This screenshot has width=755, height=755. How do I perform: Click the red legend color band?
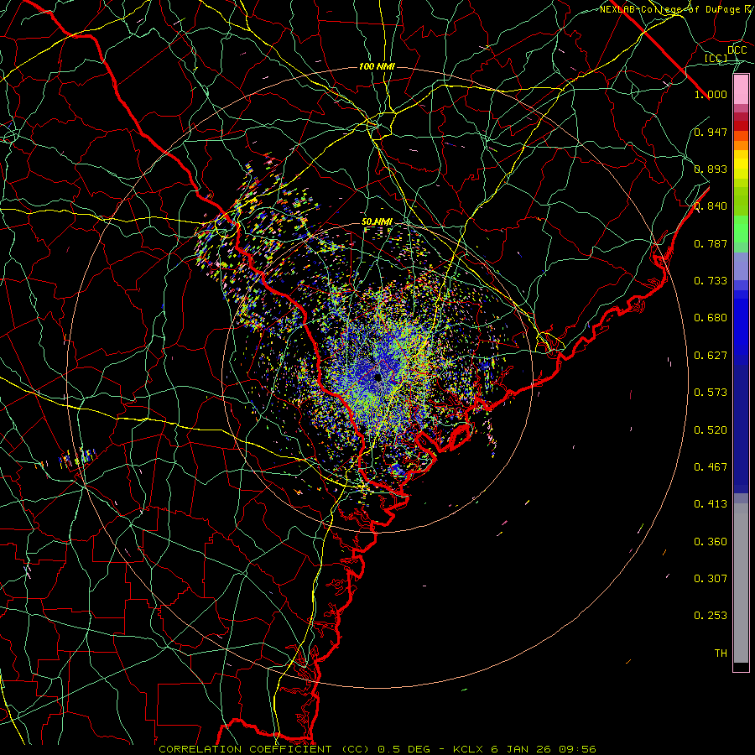tap(741, 126)
